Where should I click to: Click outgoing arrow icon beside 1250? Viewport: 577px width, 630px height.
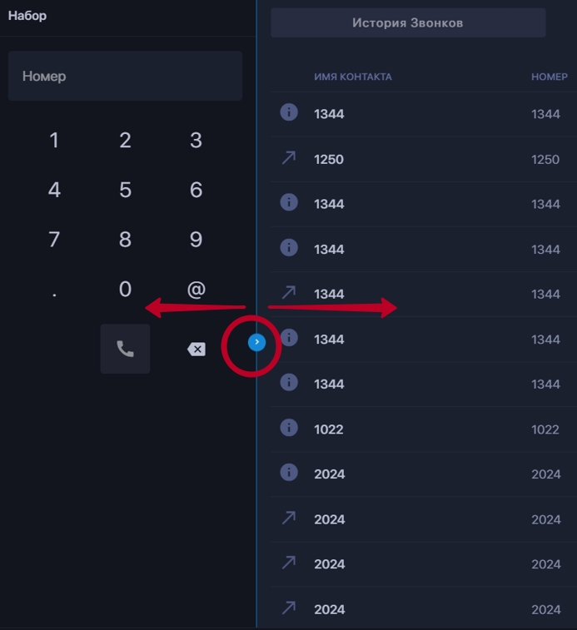click(289, 158)
